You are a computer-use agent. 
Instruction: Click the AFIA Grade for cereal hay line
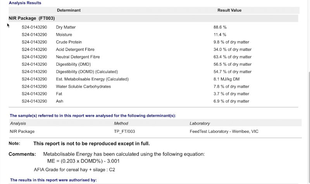74,170
